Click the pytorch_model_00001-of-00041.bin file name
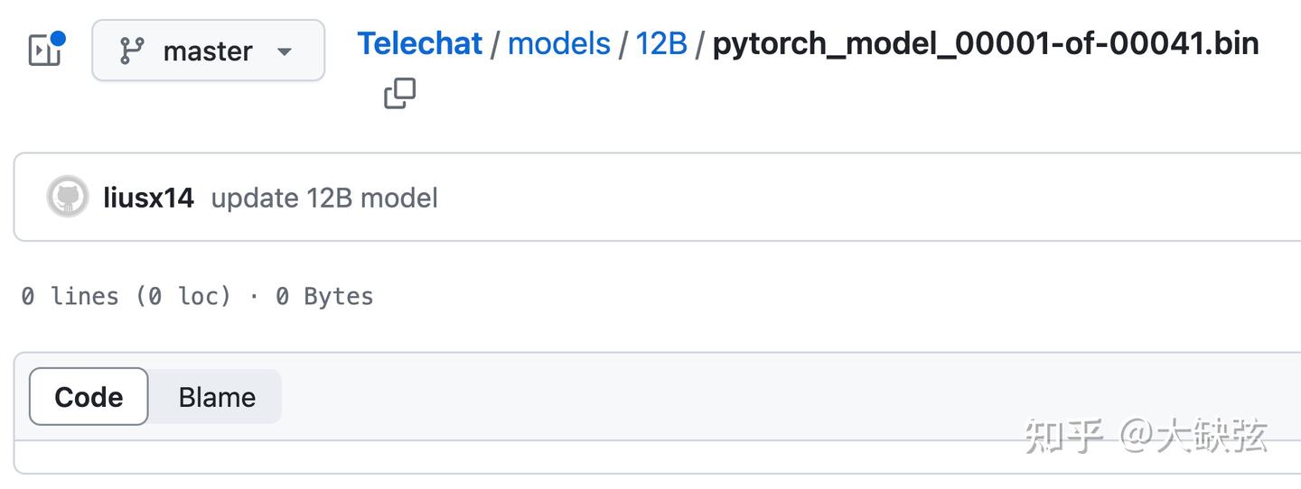This screenshot has height=489, width=1301. click(x=985, y=43)
